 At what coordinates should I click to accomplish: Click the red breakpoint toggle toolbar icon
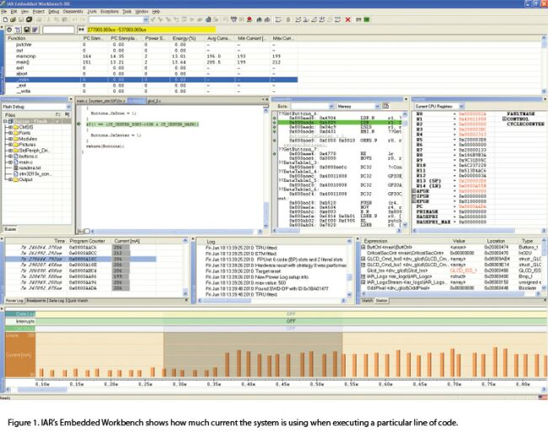click(x=250, y=20)
